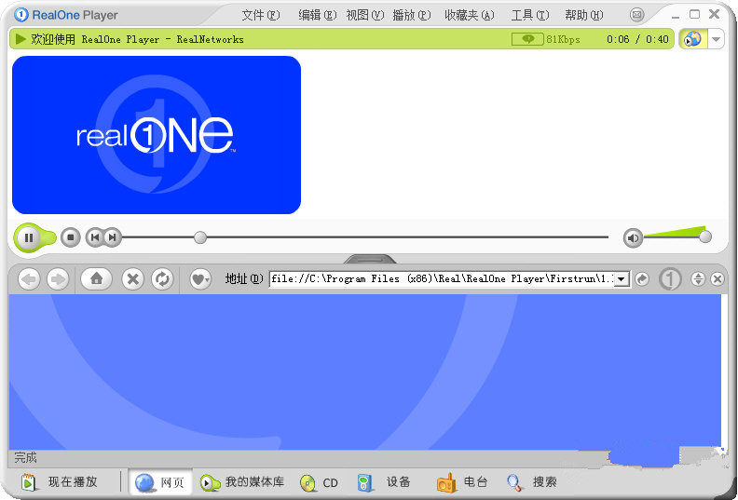Viewport: 738px width, 500px height.
Task: Click the green play arrow in clip title bar
Action: 20,38
